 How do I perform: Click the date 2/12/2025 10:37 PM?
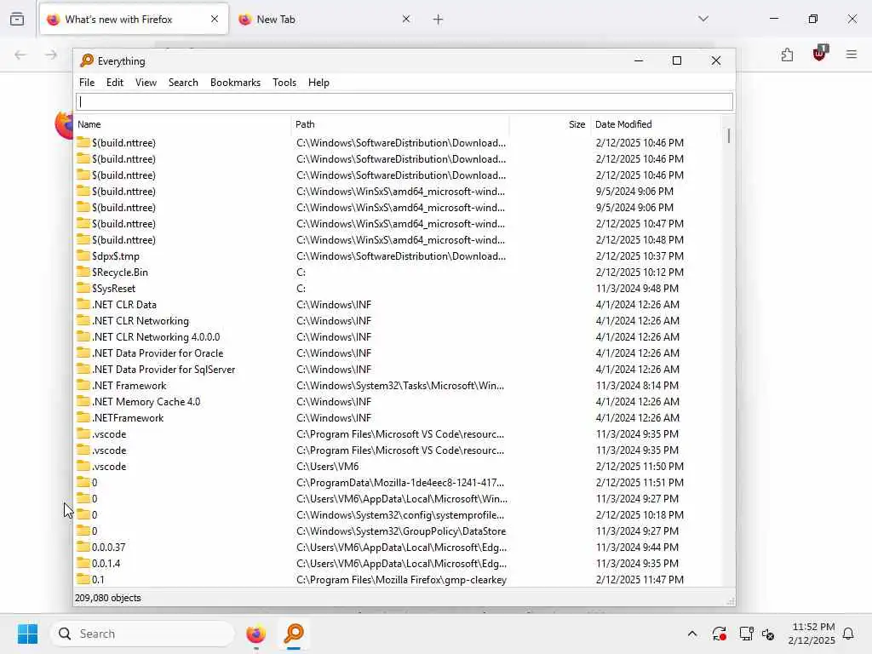pyautogui.click(x=640, y=256)
